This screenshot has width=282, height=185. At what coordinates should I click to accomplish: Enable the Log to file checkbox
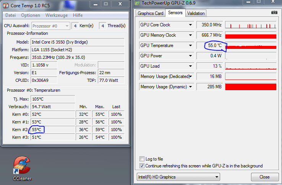(x=142, y=159)
